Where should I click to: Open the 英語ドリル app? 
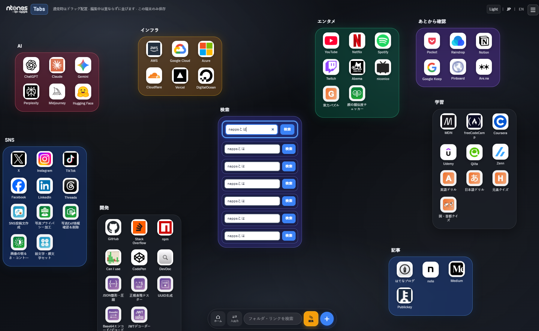(x=448, y=178)
